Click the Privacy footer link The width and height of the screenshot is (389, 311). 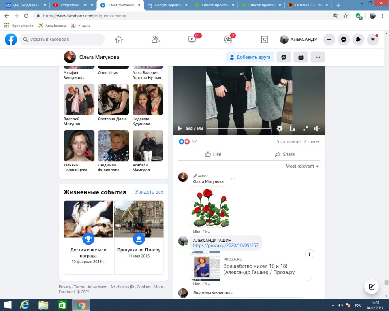(x=65, y=287)
